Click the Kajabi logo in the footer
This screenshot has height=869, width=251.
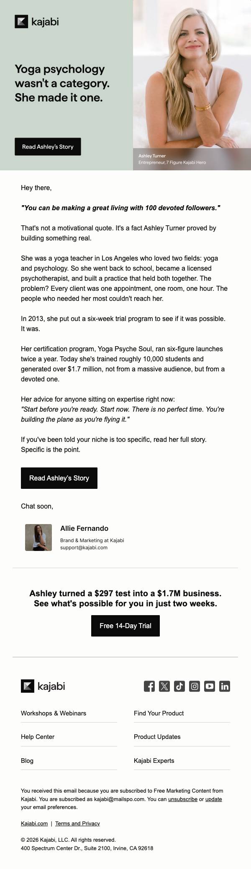[43, 686]
